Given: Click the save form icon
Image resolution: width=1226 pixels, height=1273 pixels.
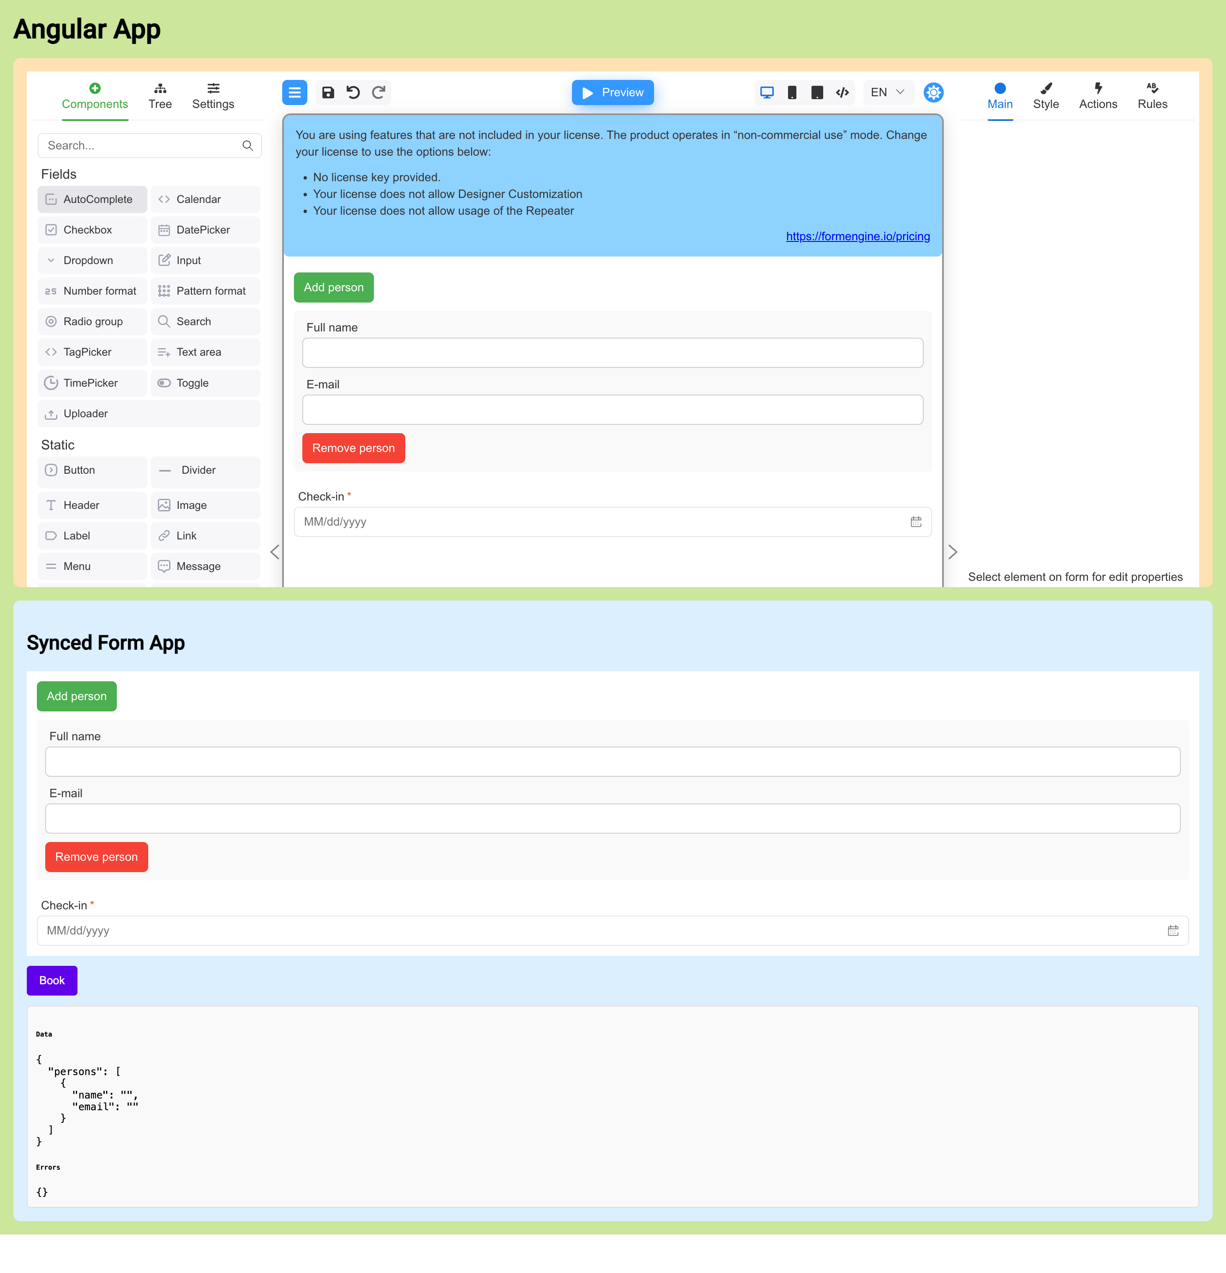Looking at the screenshot, I should pos(328,92).
